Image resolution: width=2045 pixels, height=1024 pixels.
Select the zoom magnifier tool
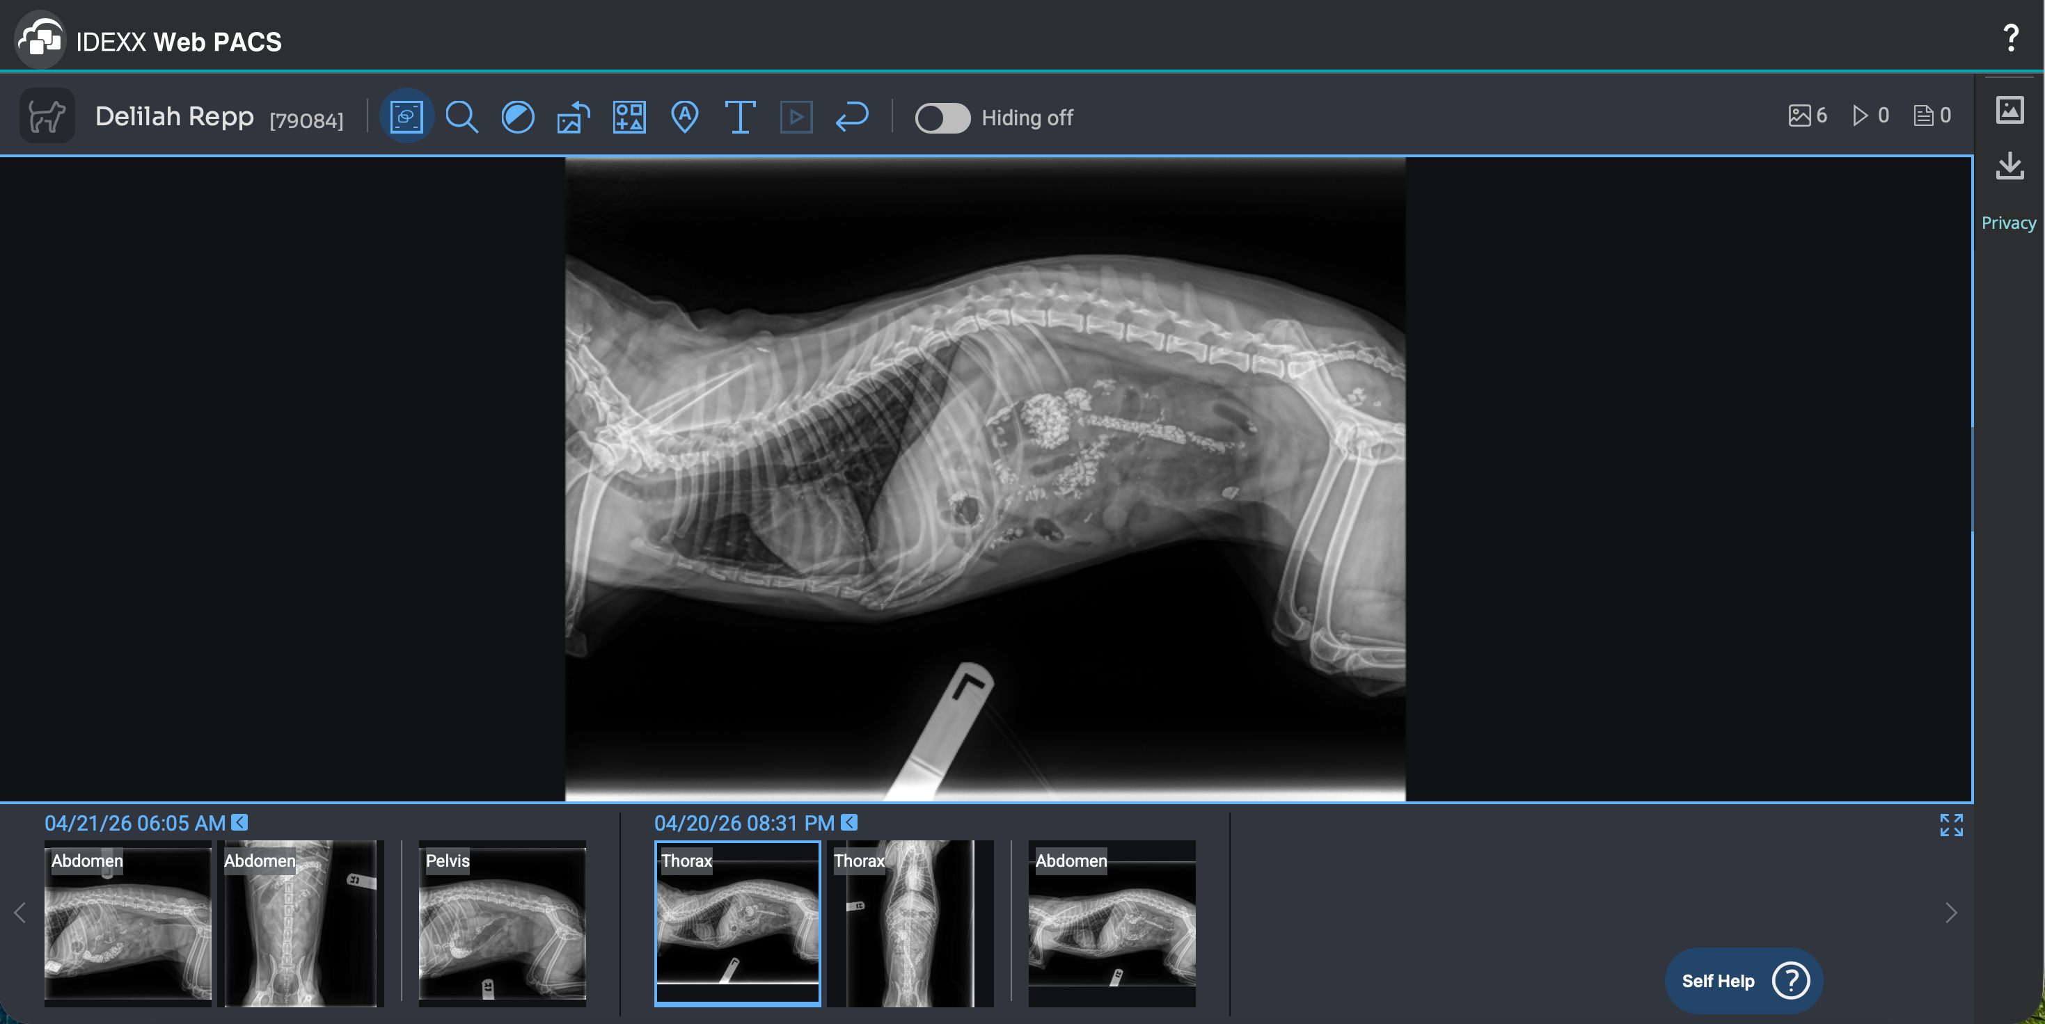pyautogui.click(x=461, y=118)
